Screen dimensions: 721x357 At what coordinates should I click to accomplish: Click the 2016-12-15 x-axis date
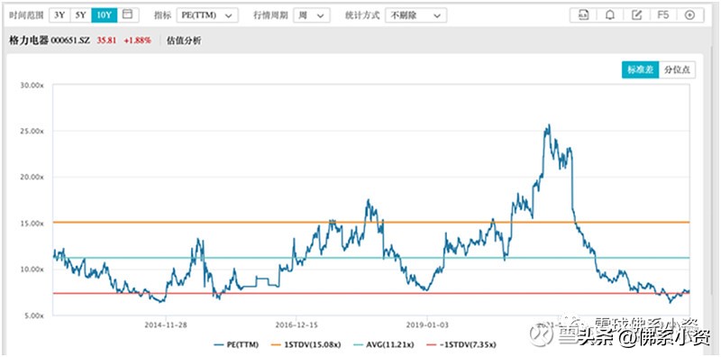[x=297, y=325]
